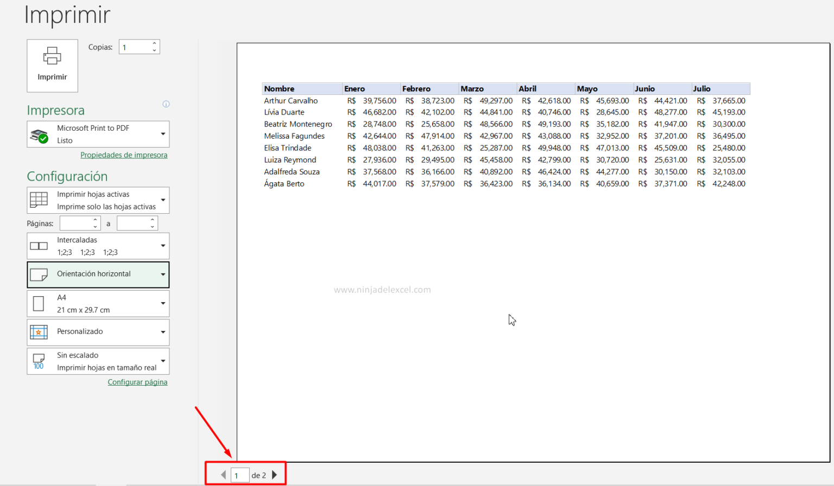Go to next preview page arrow
This screenshot has width=834, height=486.
(x=275, y=475)
